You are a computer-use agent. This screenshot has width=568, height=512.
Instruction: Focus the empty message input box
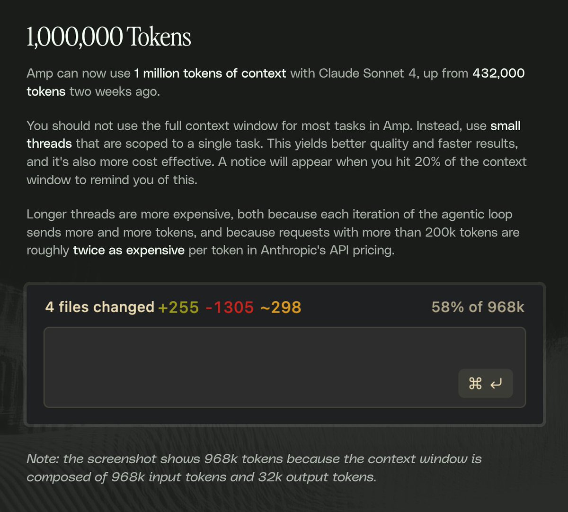[246, 367]
